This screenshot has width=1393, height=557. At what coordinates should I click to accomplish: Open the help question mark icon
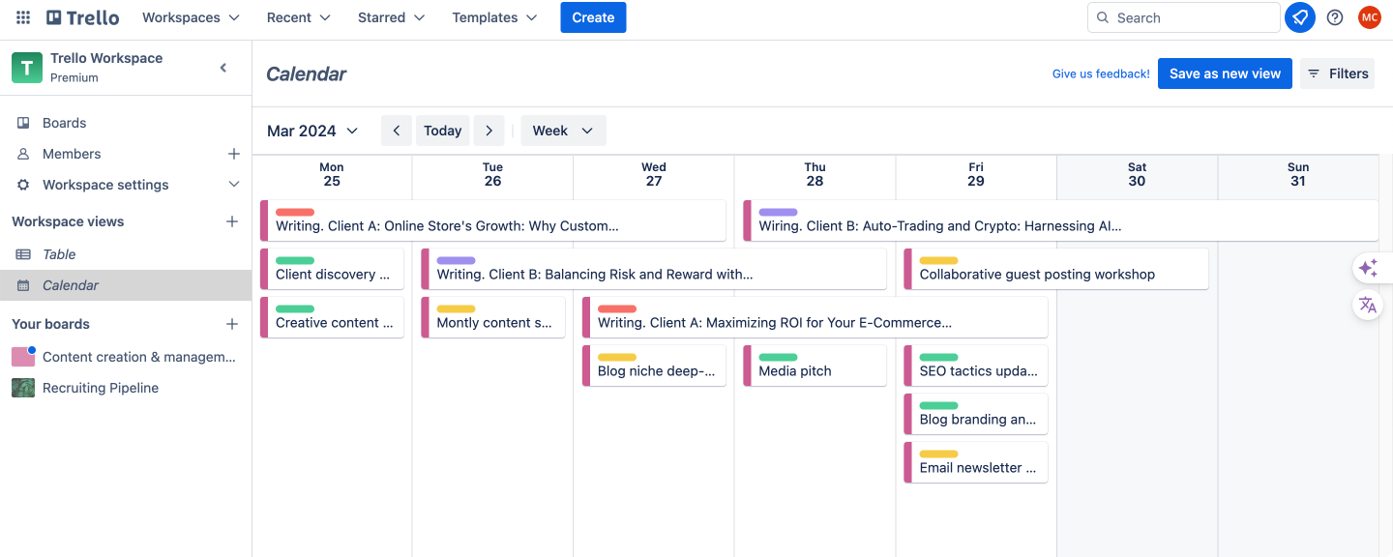coord(1335,17)
